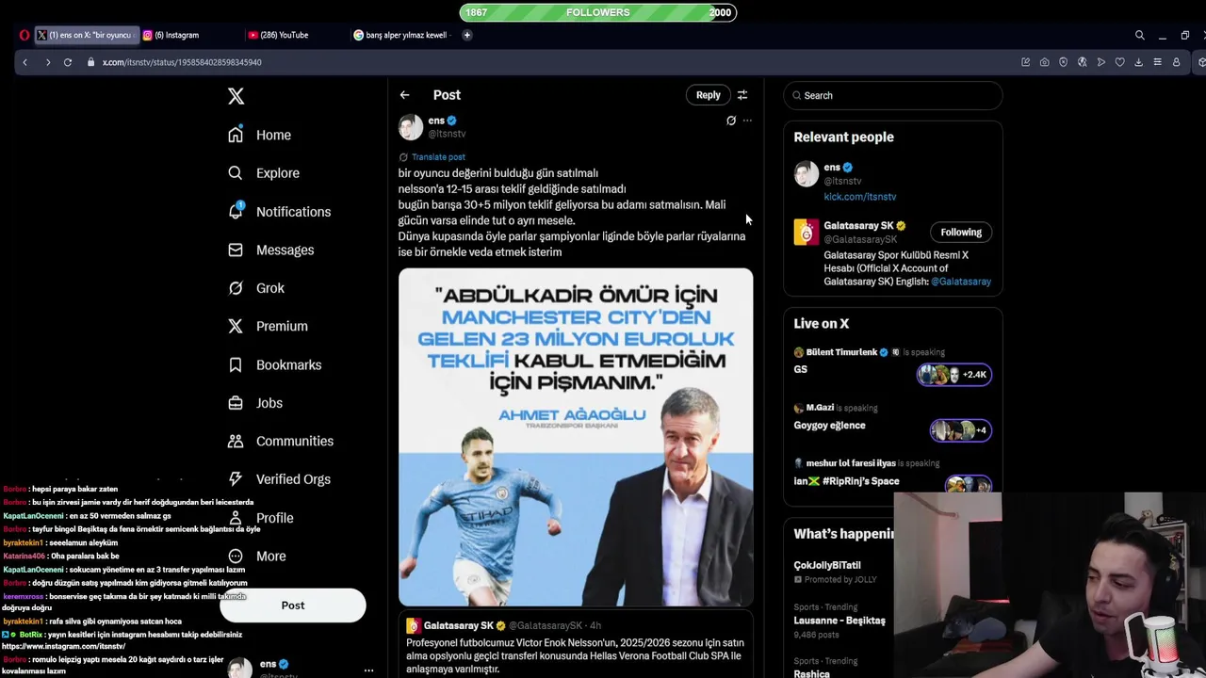Click the followers goal progress bar

598,12
